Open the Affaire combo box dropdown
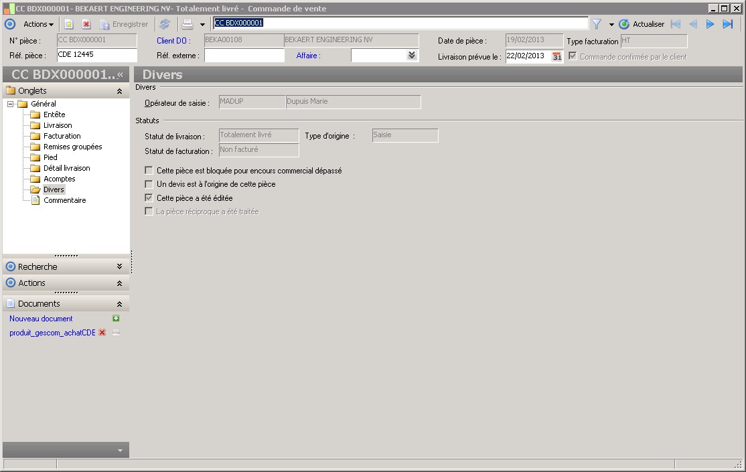Screen dimensions: 746x472 (412, 56)
